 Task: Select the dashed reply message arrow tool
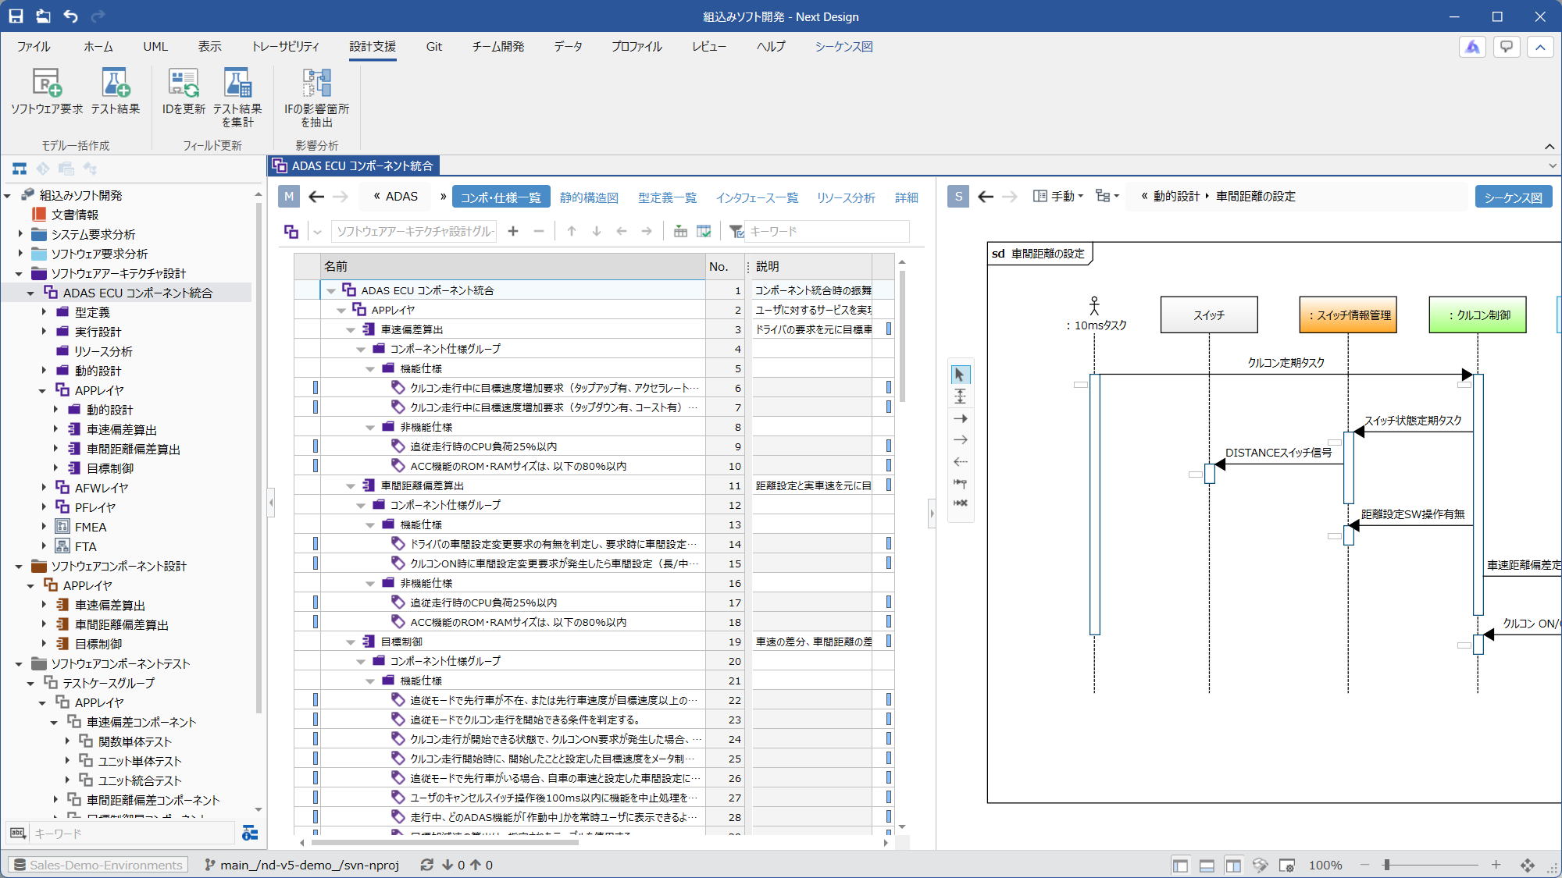click(960, 462)
